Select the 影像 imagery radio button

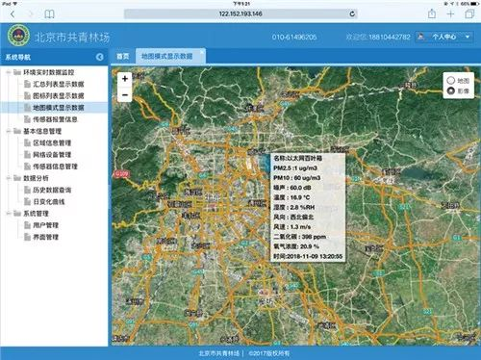coord(451,90)
